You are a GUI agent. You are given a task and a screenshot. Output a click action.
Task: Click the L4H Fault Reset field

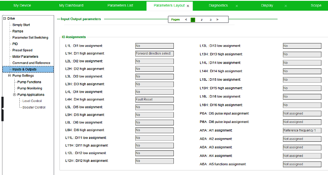[x=155, y=99]
